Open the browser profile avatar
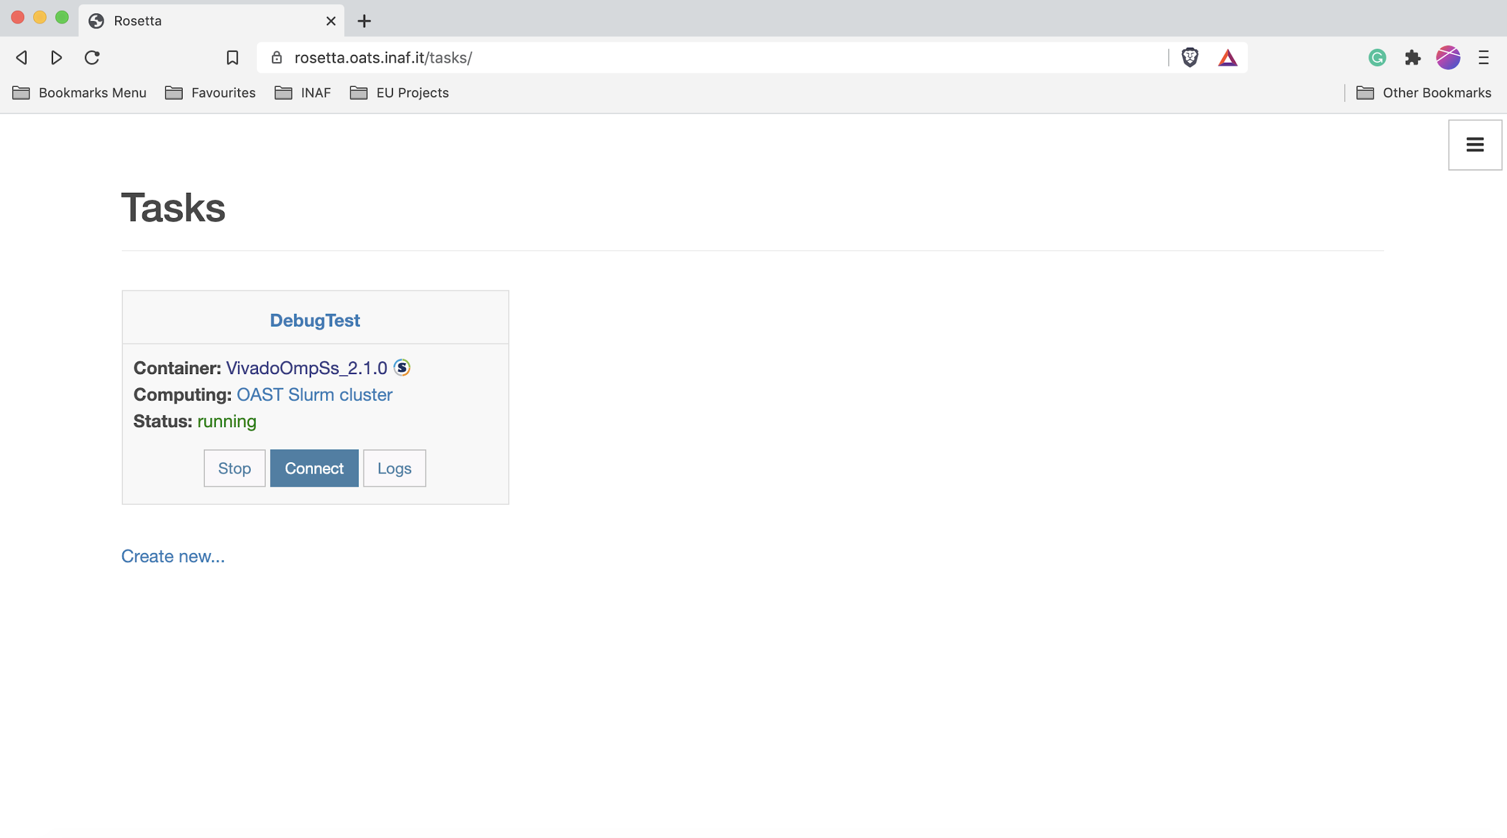 point(1448,58)
